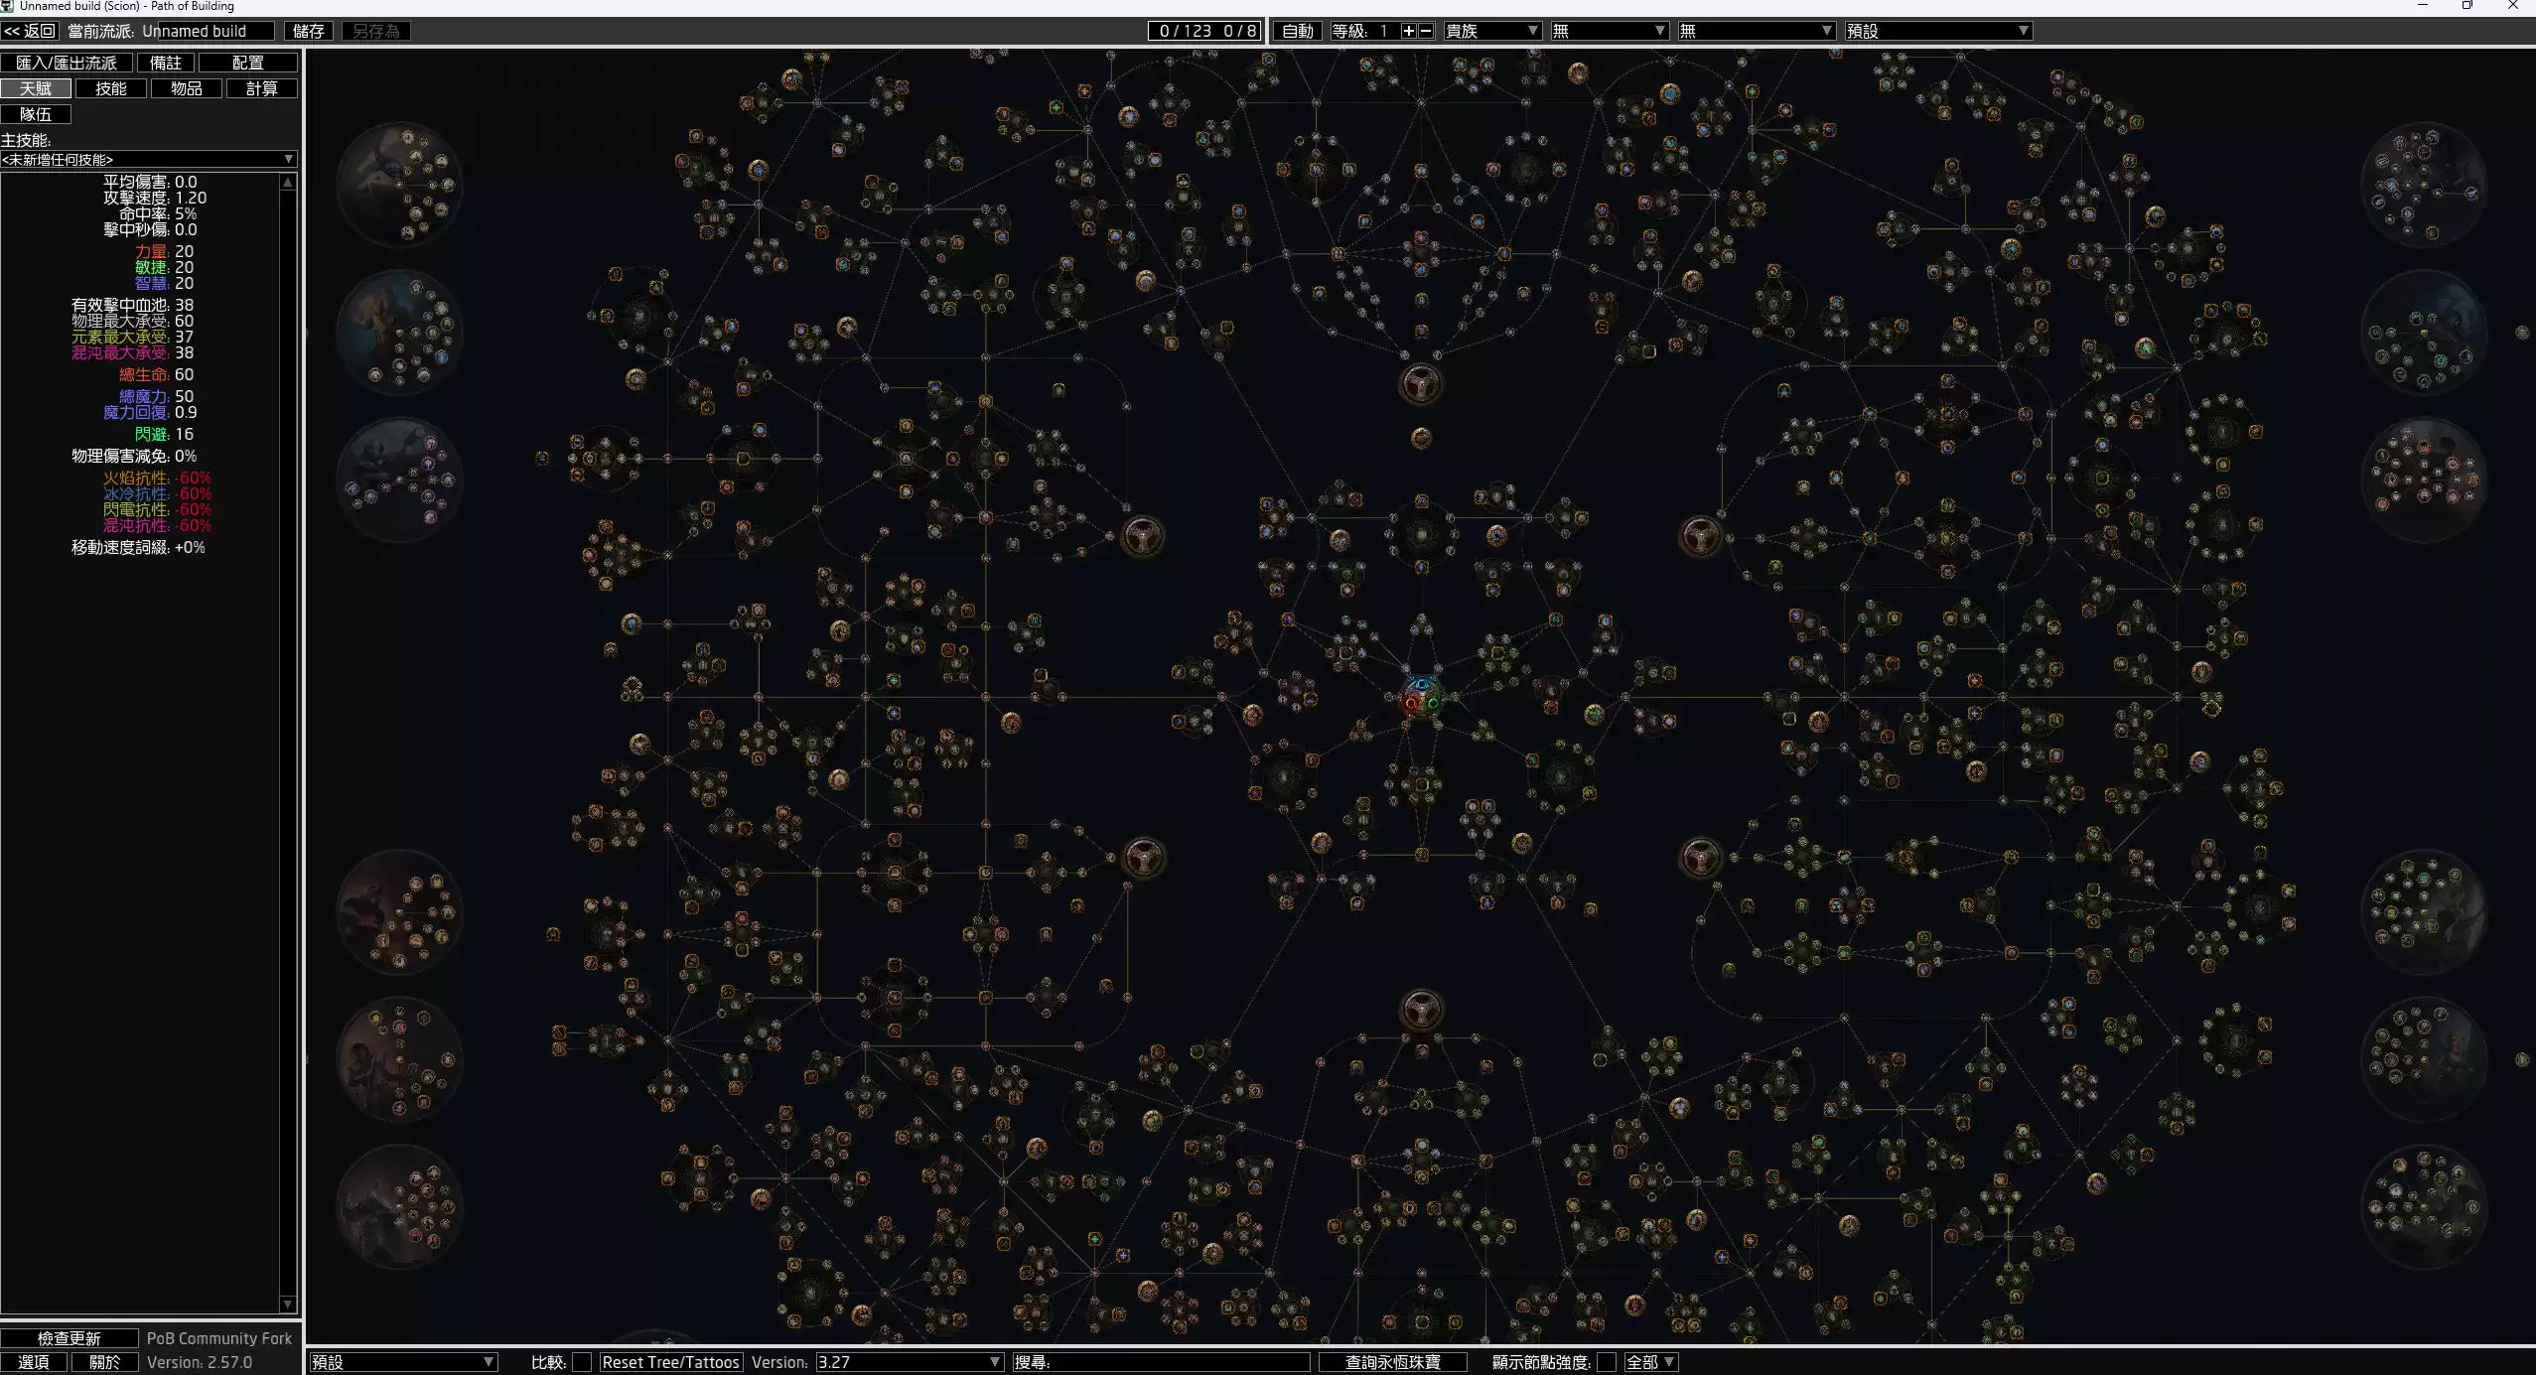Click the jewel socket lower-right of the center
The width and height of the screenshot is (2536, 1375).
tap(1700, 856)
